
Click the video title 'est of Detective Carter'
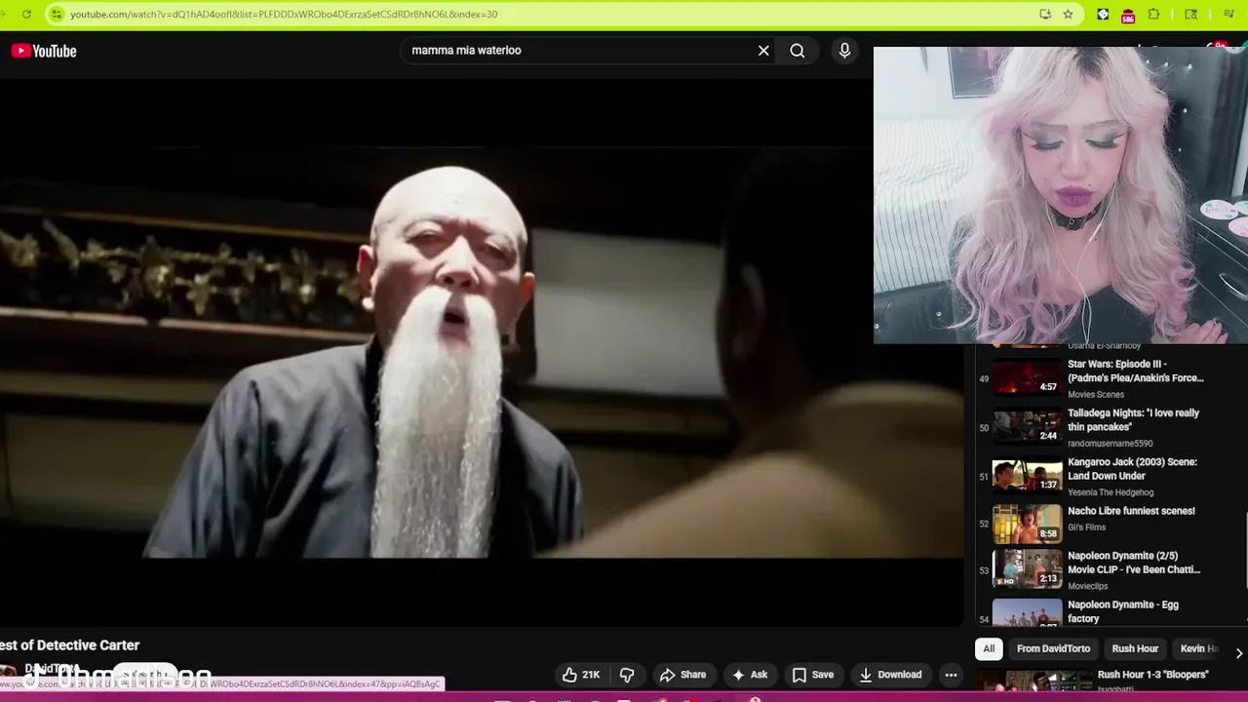pyautogui.click(x=70, y=645)
